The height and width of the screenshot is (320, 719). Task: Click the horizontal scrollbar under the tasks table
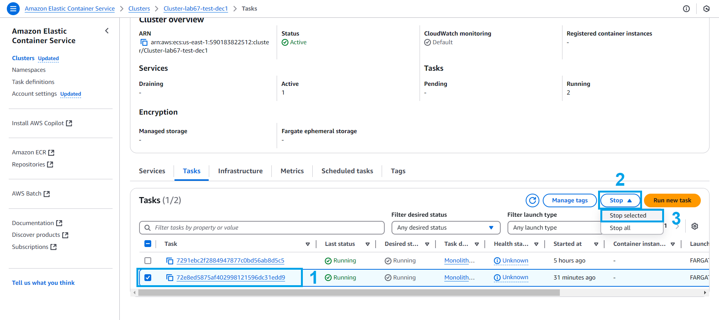349,292
